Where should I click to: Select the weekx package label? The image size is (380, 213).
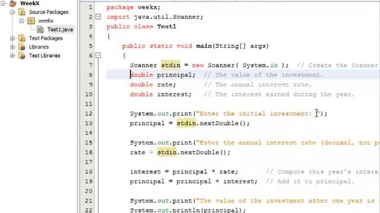46,21
